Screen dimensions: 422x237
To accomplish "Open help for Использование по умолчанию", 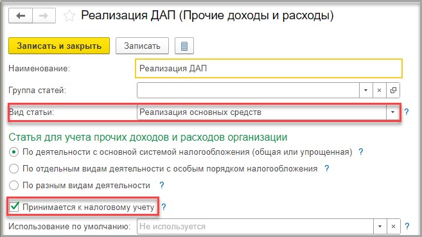I will pos(407,226).
